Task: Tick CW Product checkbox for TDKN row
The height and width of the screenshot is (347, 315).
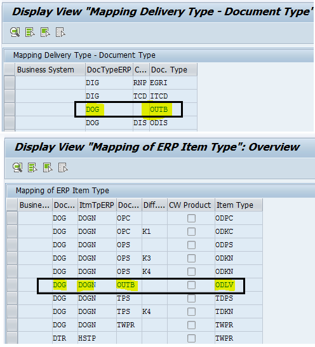Action: pyautogui.click(x=191, y=311)
